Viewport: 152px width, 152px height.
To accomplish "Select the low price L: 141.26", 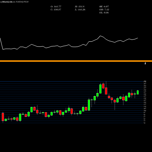I will 80,10.
